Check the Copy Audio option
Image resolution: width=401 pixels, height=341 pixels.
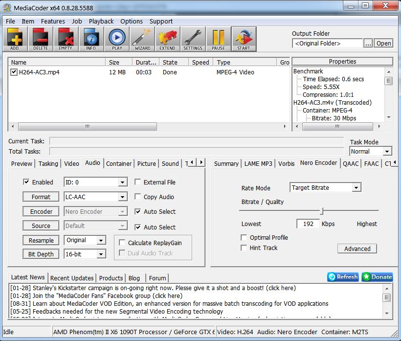point(137,197)
